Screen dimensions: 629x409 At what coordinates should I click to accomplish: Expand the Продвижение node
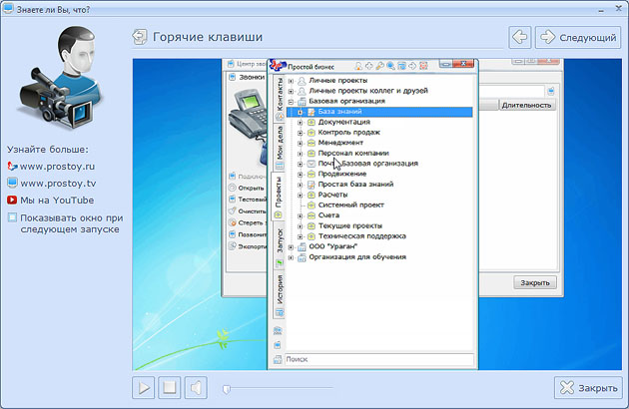pyautogui.click(x=301, y=175)
